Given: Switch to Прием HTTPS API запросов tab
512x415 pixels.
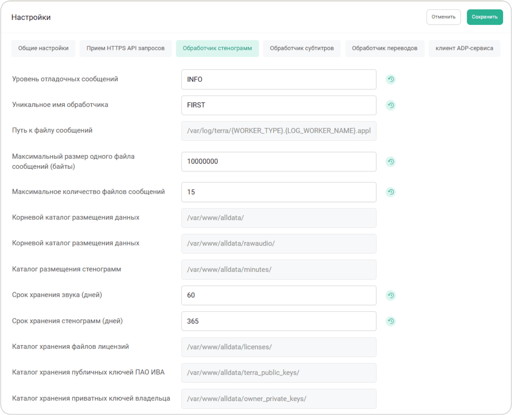Looking at the screenshot, I should tap(126, 48).
